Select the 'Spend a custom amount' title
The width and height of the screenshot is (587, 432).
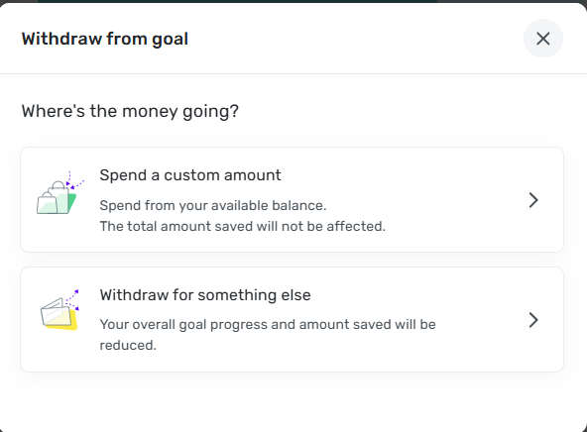tap(190, 175)
